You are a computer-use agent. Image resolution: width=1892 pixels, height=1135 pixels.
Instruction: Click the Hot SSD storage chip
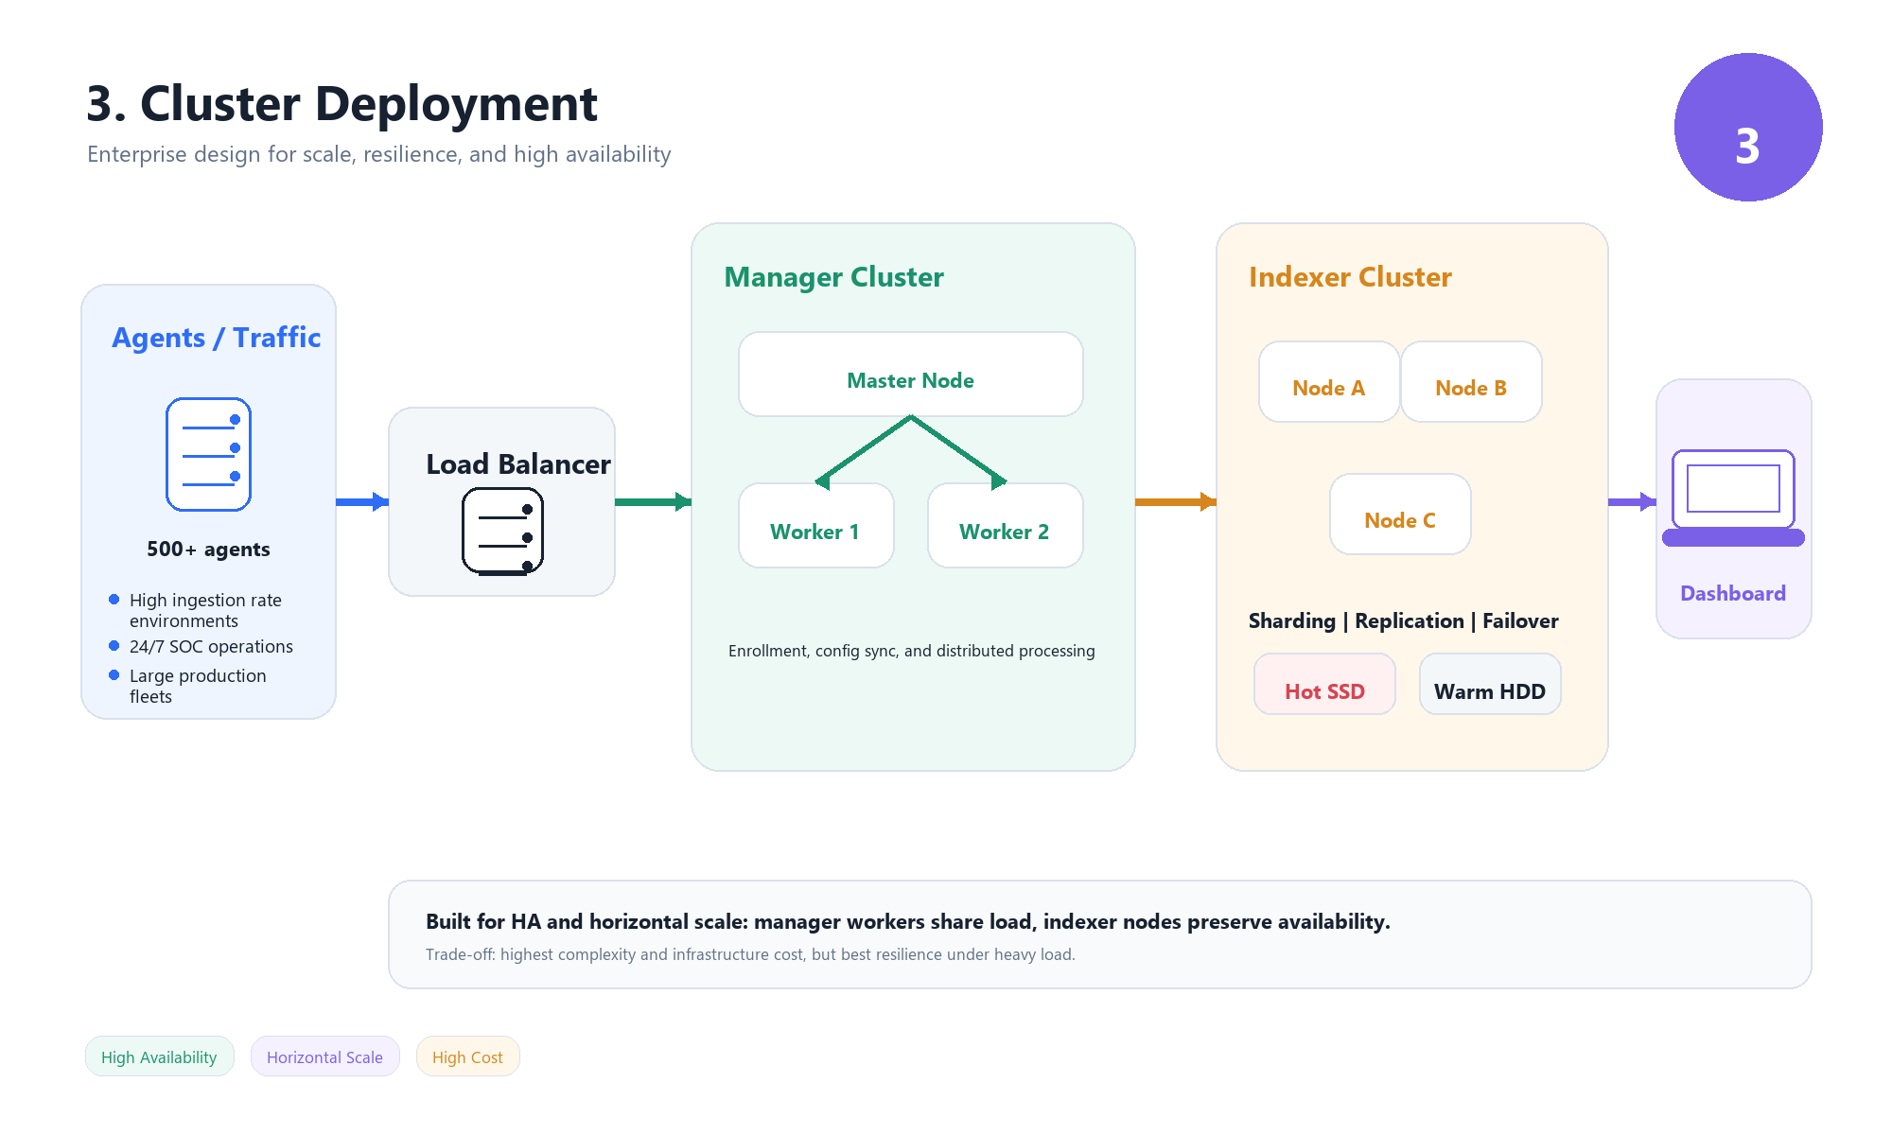click(1324, 685)
